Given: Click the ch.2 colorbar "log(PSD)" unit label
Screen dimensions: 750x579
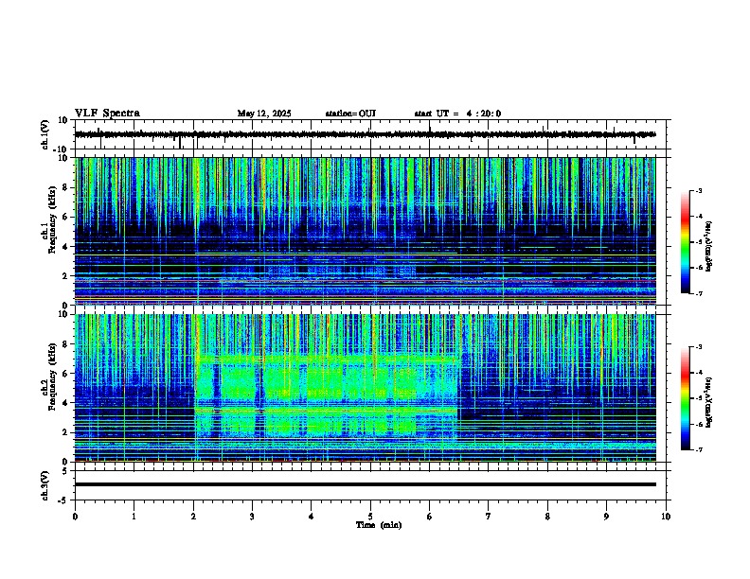Looking at the screenshot, I should [x=709, y=402].
